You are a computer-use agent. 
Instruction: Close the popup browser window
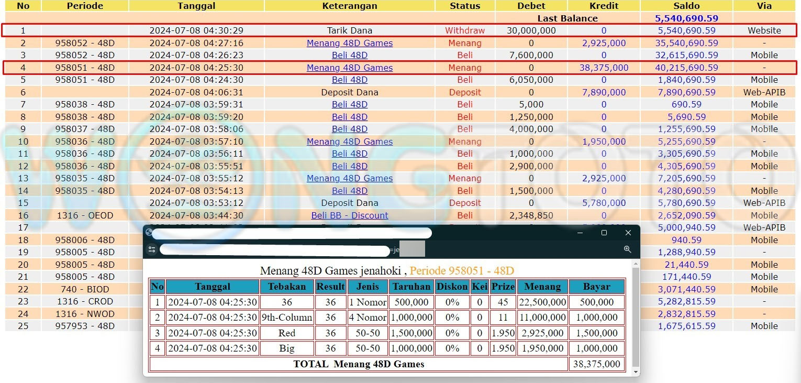coord(628,233)
